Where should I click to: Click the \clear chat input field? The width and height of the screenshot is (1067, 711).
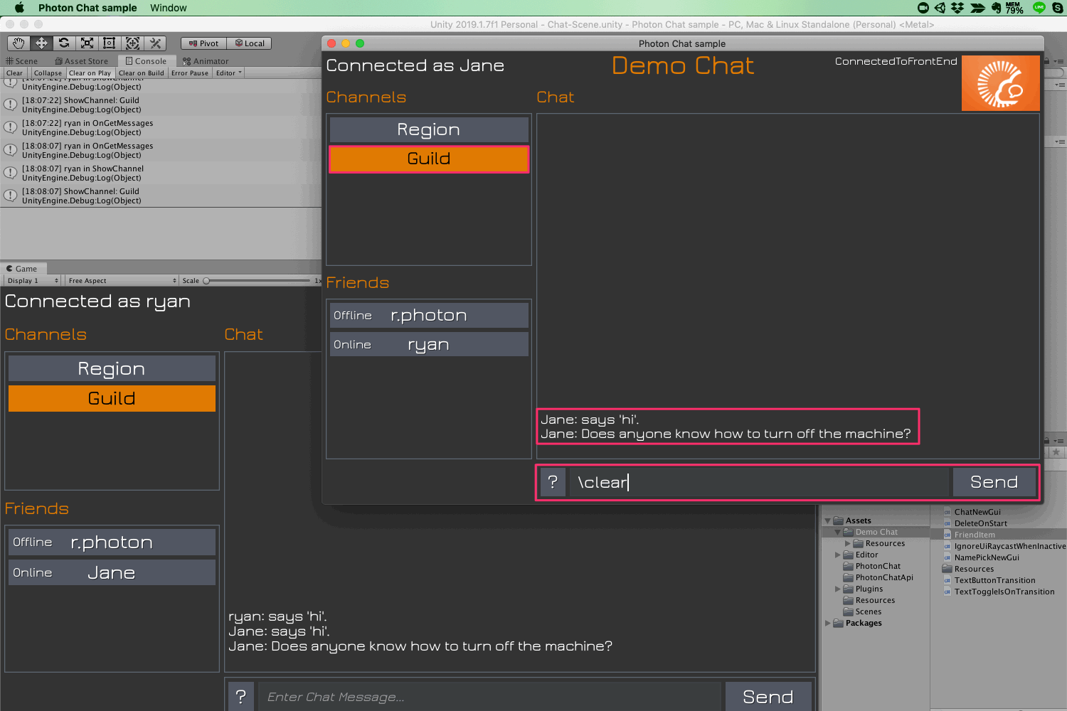coord(759,482)
